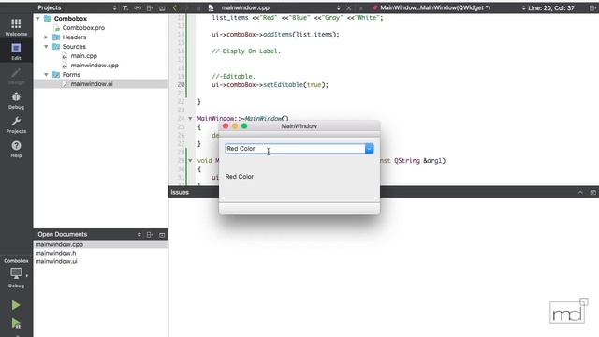599x337 pixels.
Task: Toggle link with editor icon in Projects
Action: pos(138,7)
